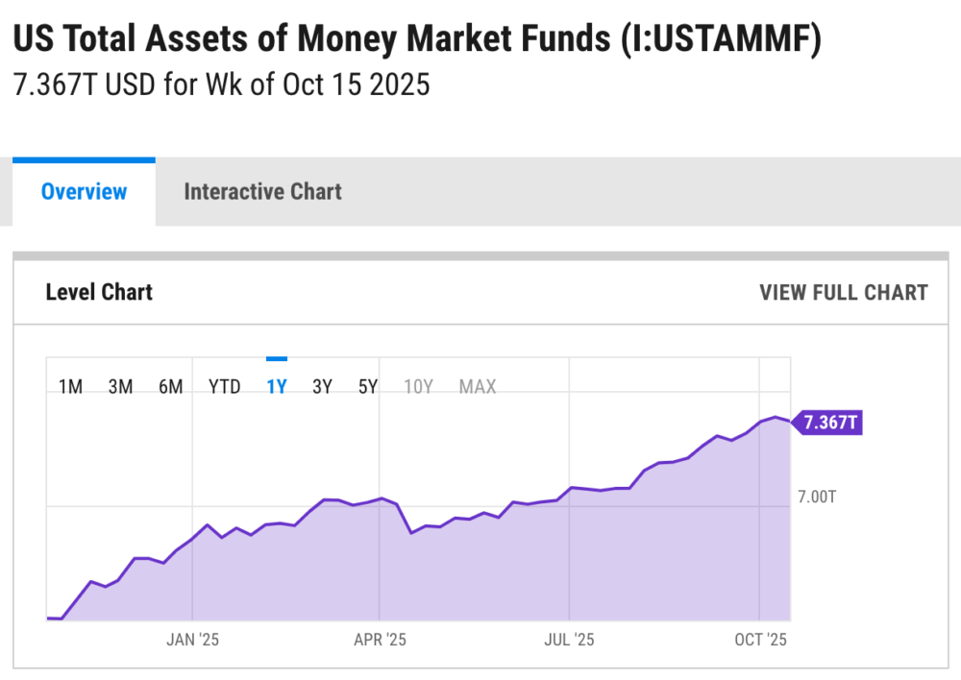Choose the 6M range option
Viewport: 961px width, 680px height.
(x=170, y=387)
